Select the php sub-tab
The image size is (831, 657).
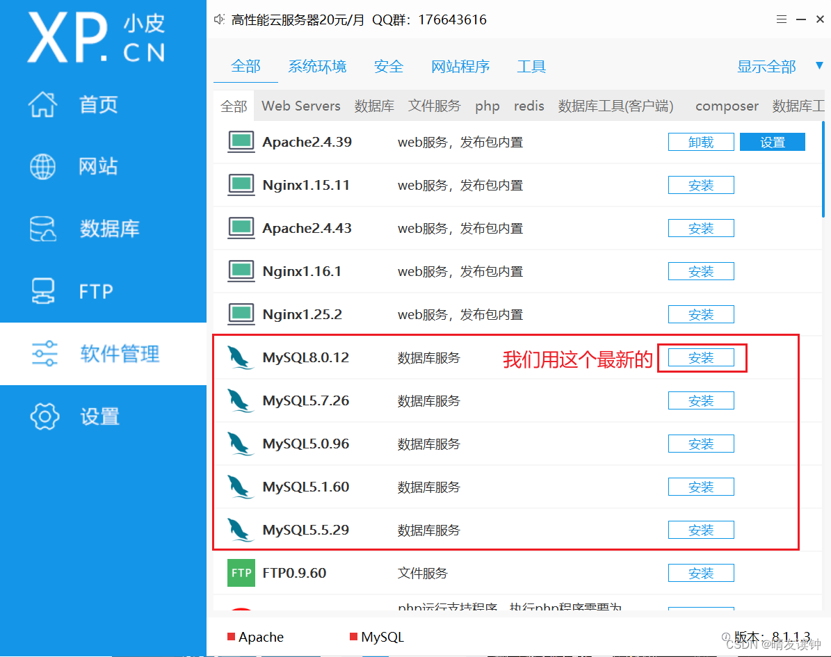point(487,106)
